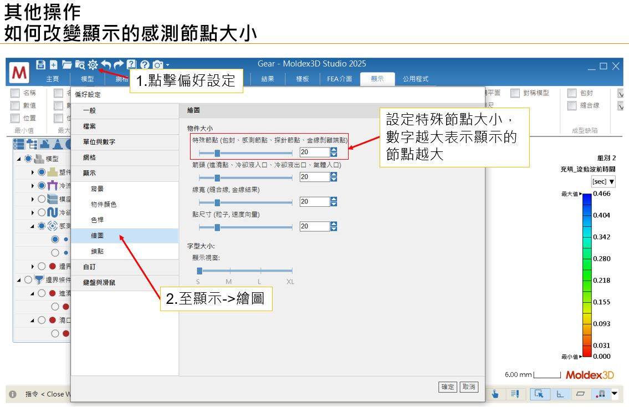Open a project with the folder icon

pos(67,65)
